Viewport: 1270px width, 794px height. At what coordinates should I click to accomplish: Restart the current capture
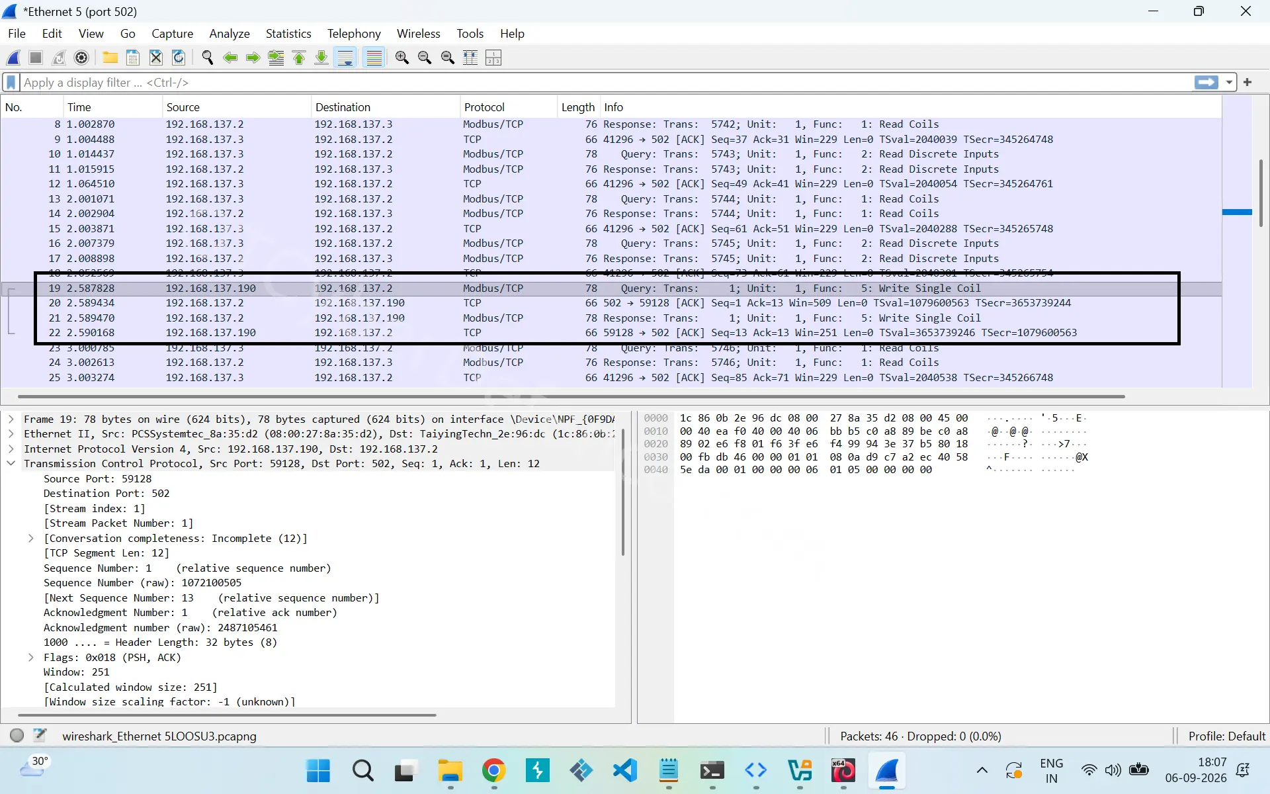(59, 58)
